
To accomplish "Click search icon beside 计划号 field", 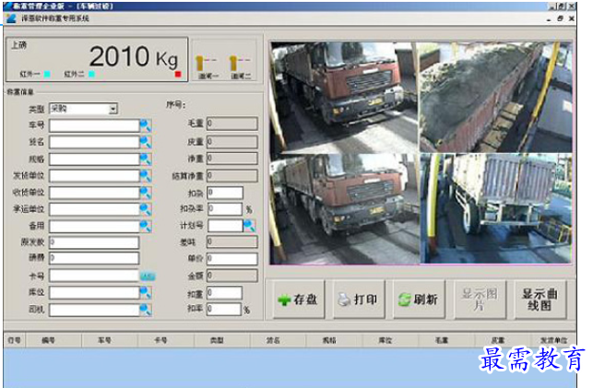I will point(249,226).
